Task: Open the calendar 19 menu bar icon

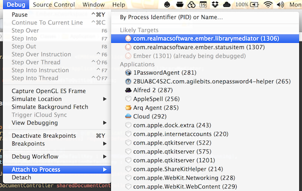Action: tap(203, 4)
